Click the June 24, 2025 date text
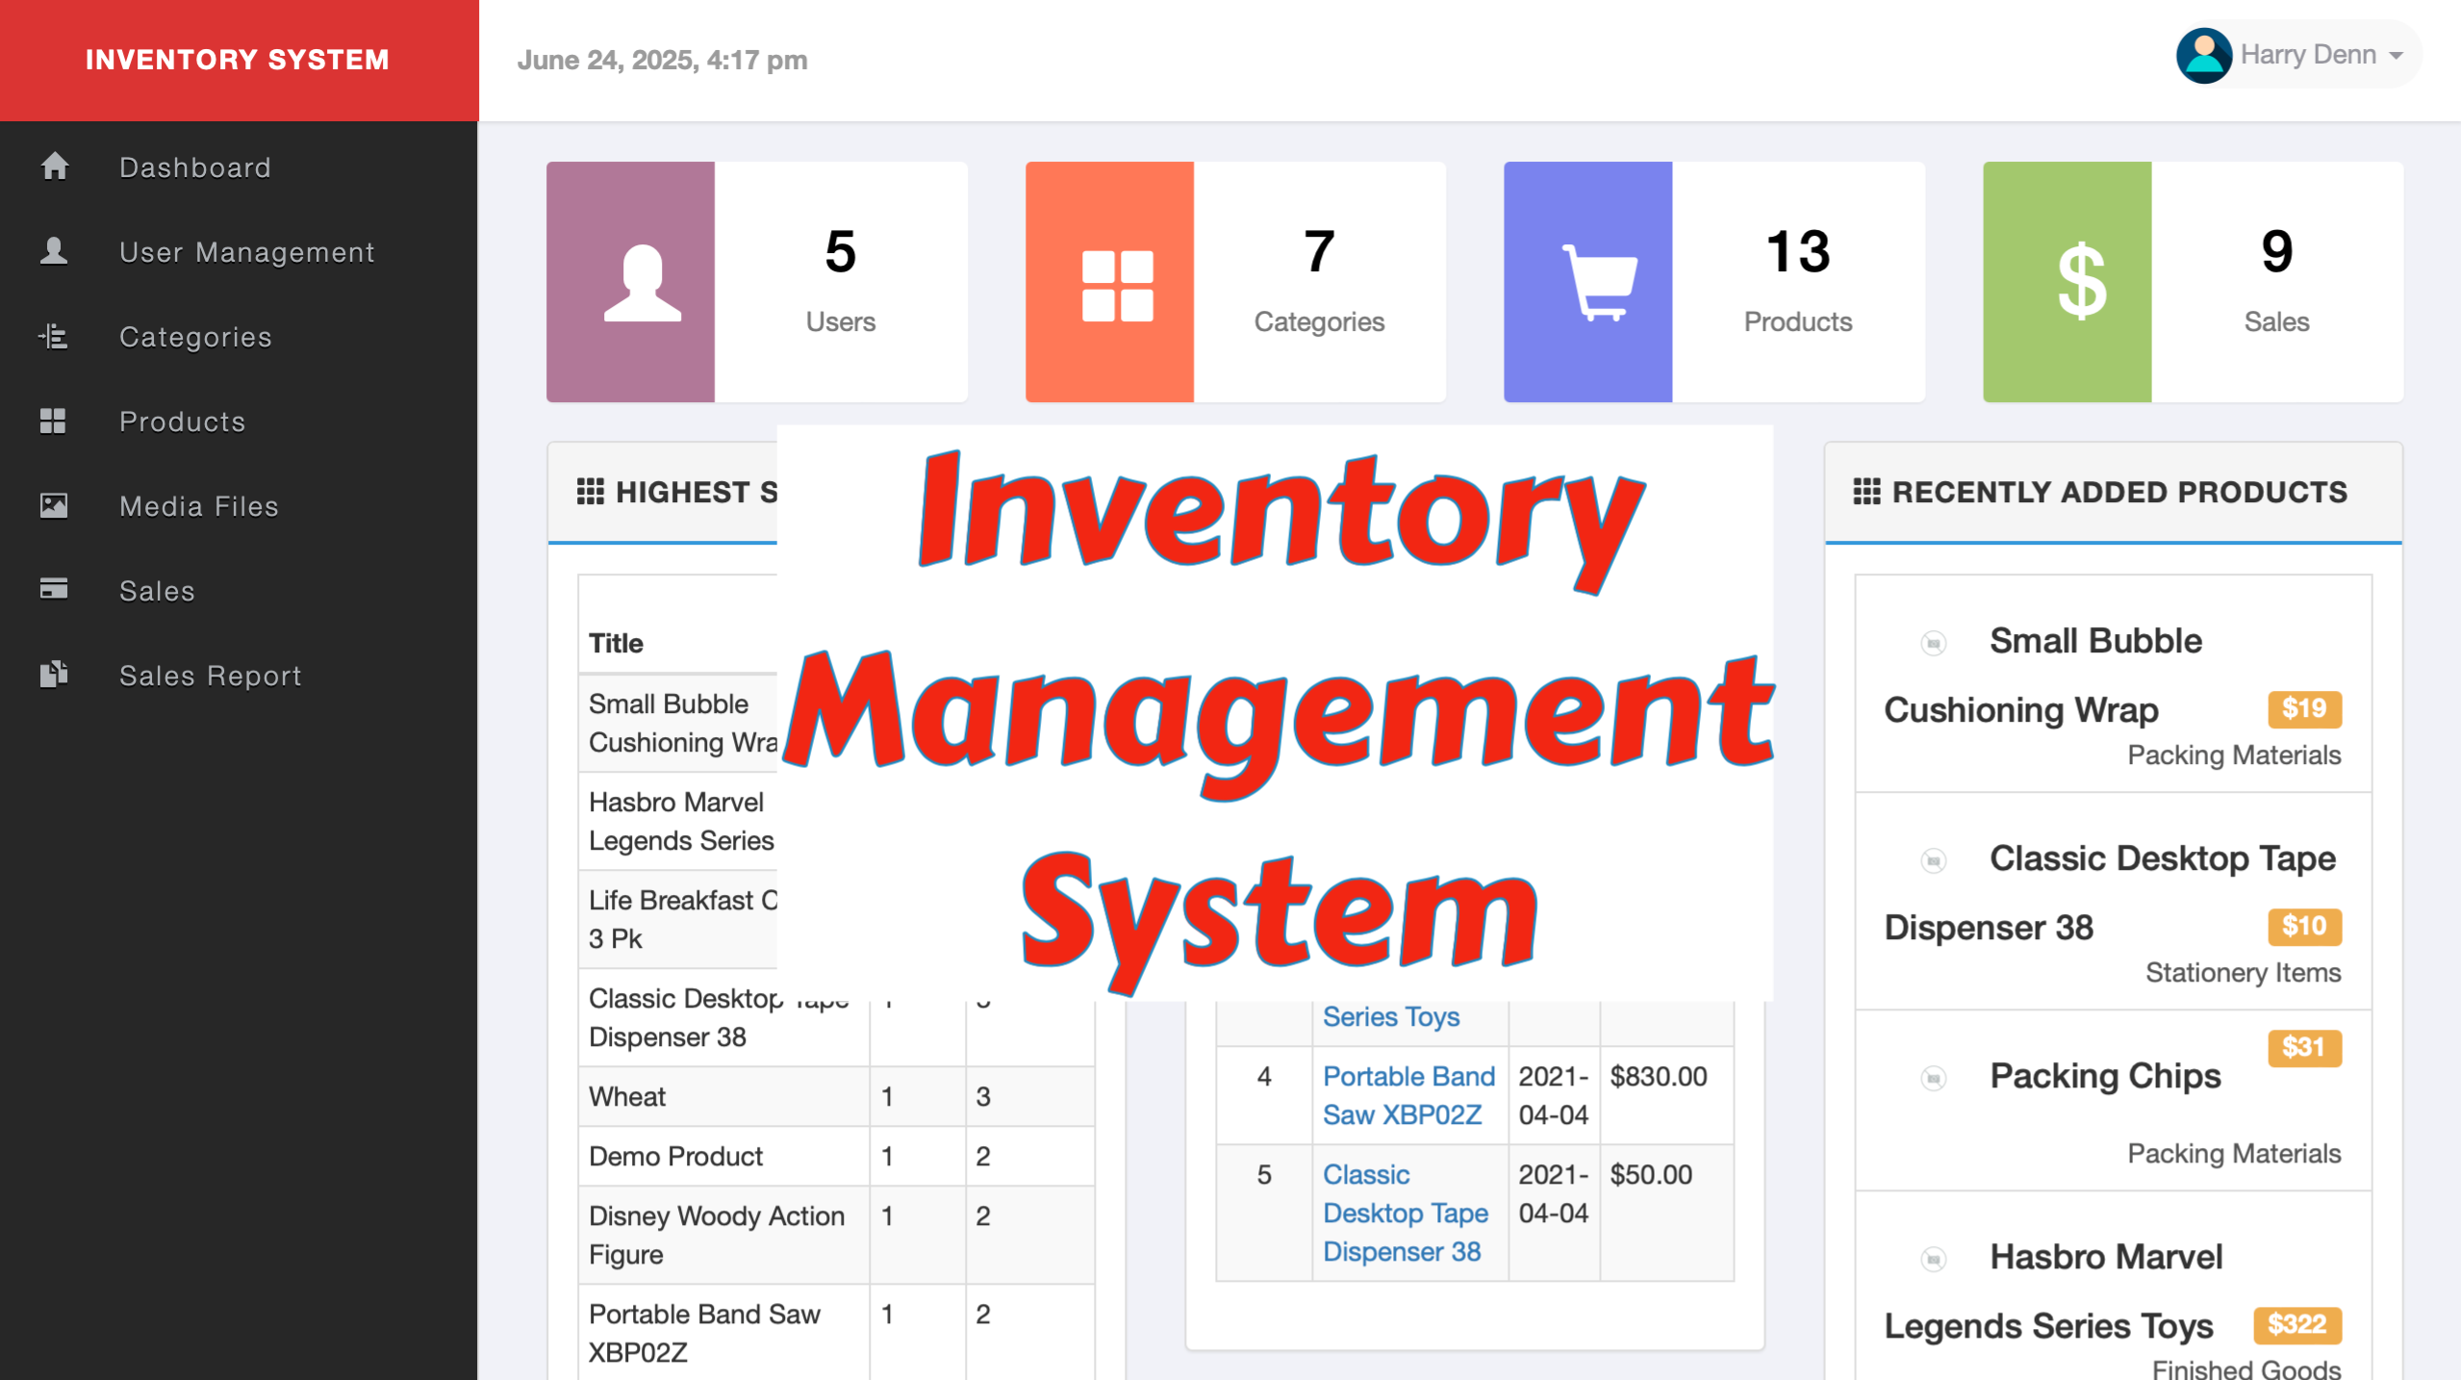 (x=662, y=60)
